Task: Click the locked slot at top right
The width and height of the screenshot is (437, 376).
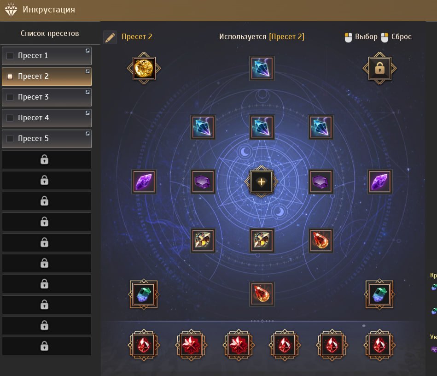Action: (379, 68)
